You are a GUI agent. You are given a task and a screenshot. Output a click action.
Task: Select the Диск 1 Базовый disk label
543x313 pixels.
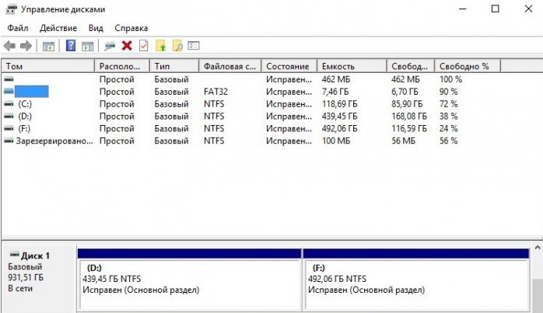point(38,276)
